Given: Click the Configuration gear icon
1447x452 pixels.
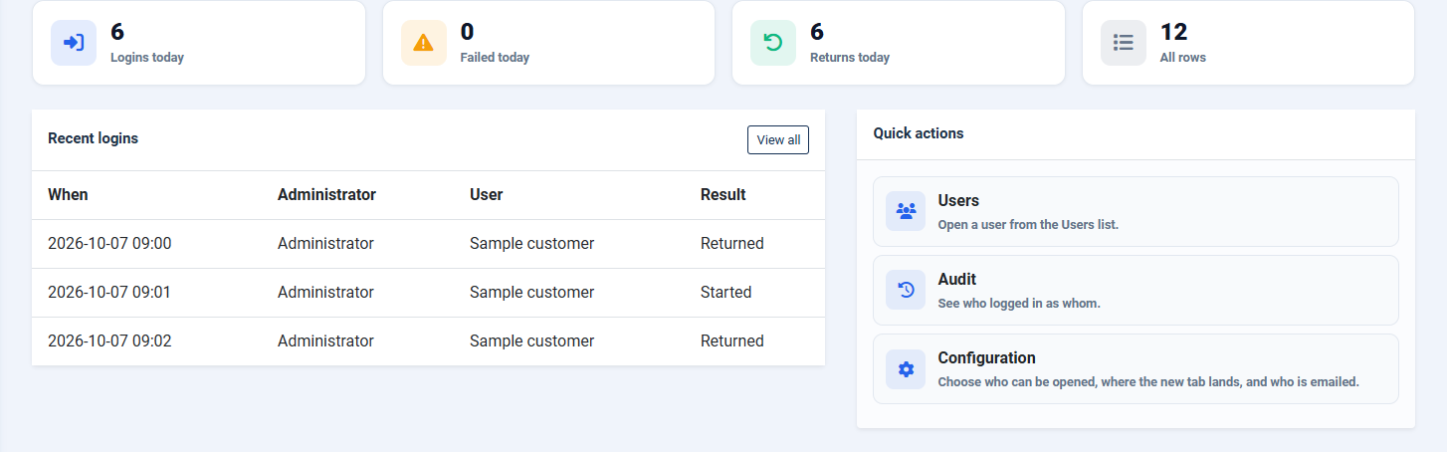Looking at the screenshot, I should point(906,368).
